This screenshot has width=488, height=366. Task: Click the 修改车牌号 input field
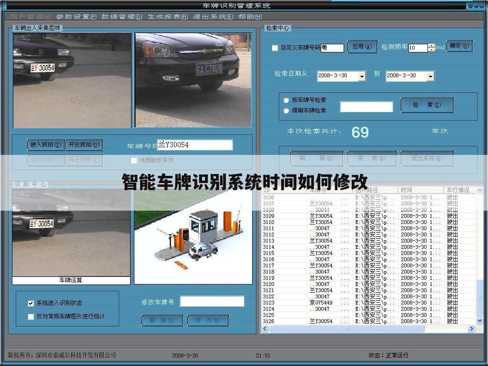point(212,301)
